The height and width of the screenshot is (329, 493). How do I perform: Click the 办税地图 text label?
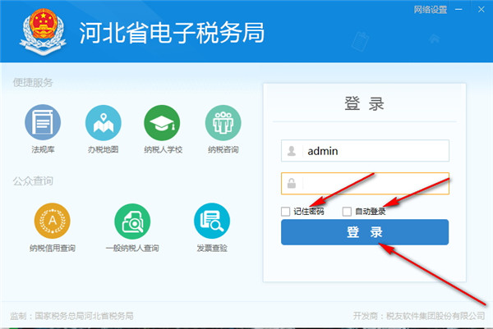point(104,149)
